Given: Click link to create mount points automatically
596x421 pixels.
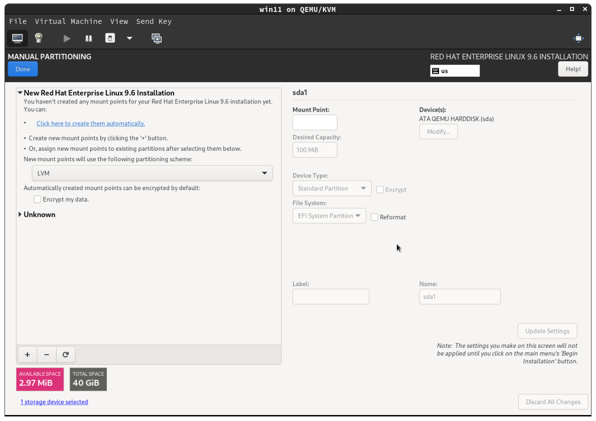Looking at the screenshot, I should (91, 123).
